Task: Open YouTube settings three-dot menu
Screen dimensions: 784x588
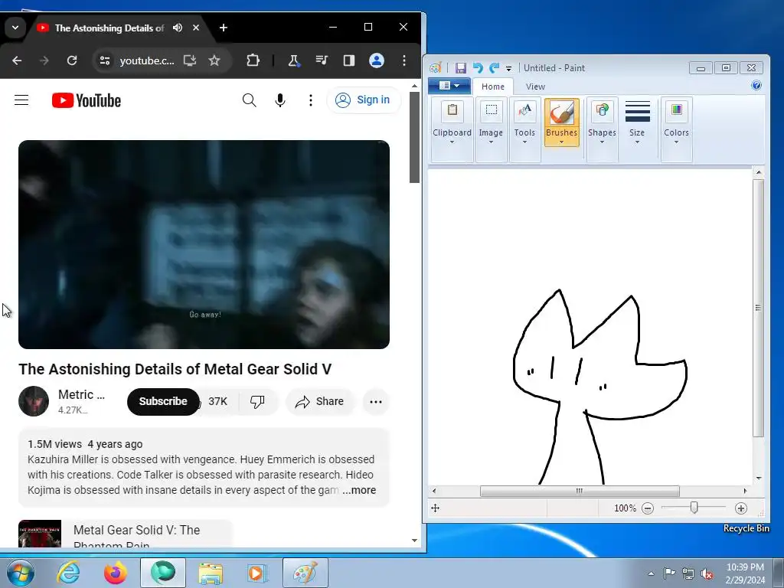Action: tap(311, 100)
